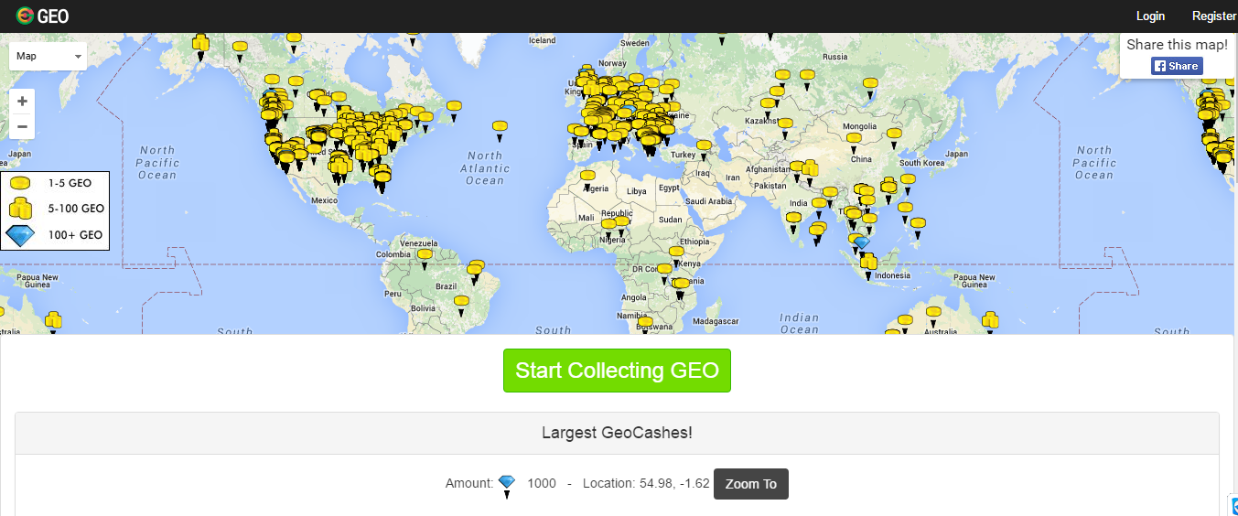This screenshot has height=516, width=1238.
Task: Select the coin stack marker in eastern Australia
Action: (x=990, y=321)
